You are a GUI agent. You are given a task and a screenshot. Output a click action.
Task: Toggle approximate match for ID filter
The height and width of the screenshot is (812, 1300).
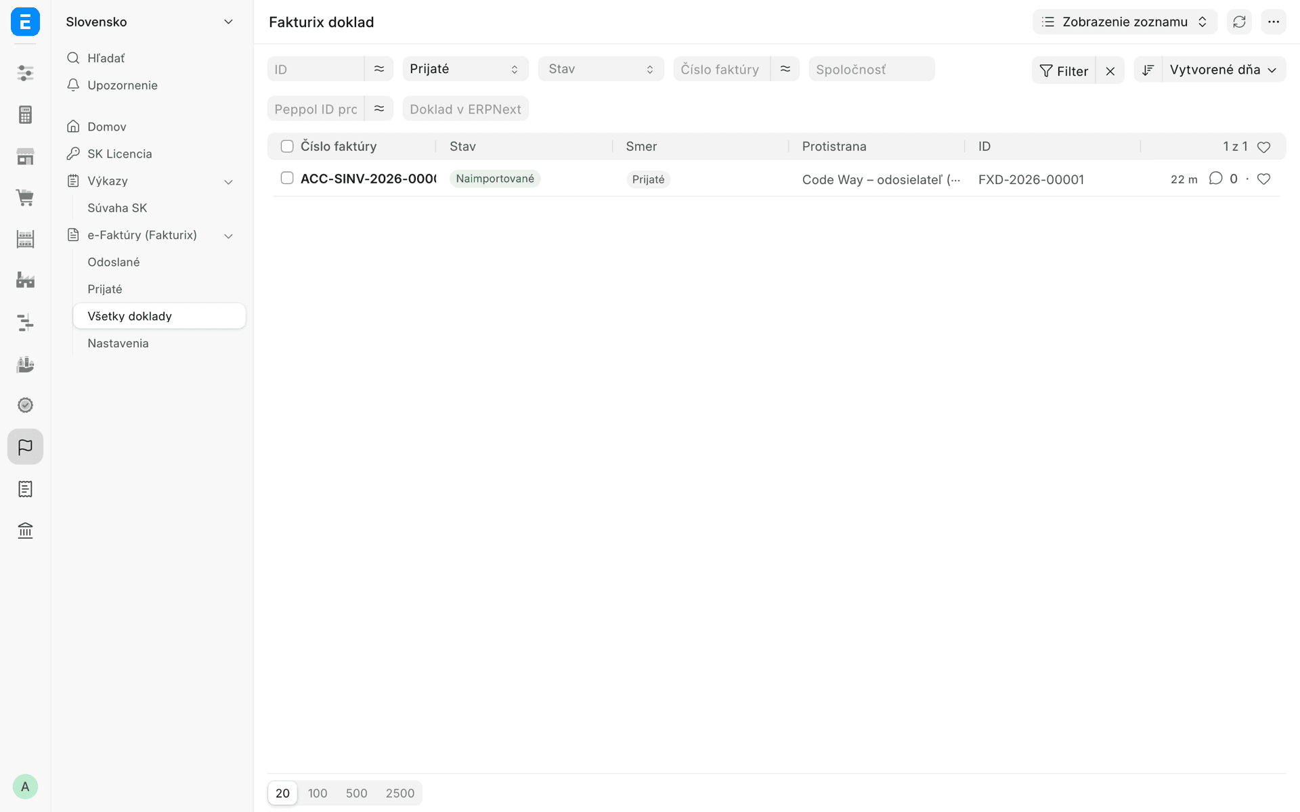point(379,69)
